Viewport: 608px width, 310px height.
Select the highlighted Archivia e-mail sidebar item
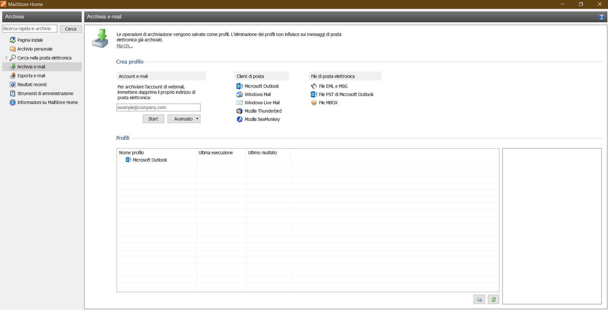(x=42, y=67)
